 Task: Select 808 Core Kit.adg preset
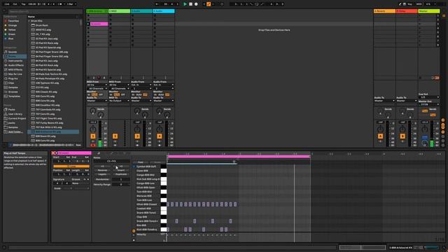(45, 141)
